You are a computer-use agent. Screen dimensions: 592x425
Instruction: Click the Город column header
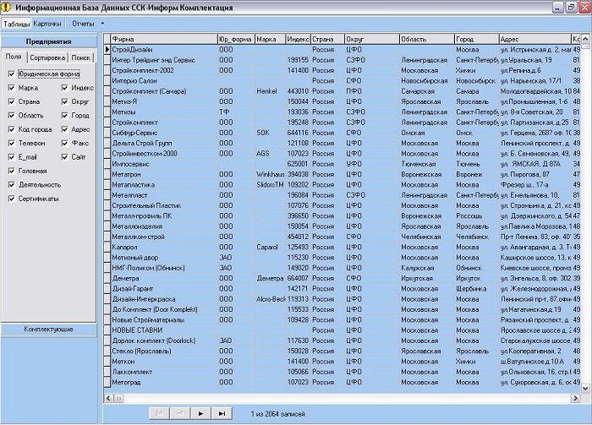[477, 39]
